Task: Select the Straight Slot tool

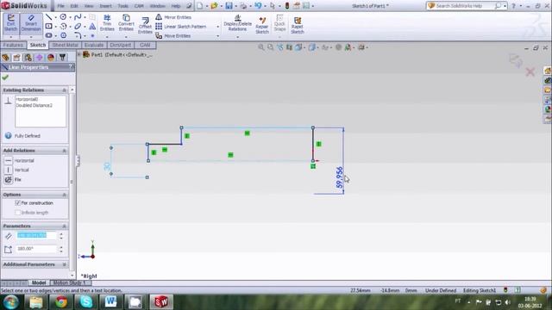Action: 48,35
